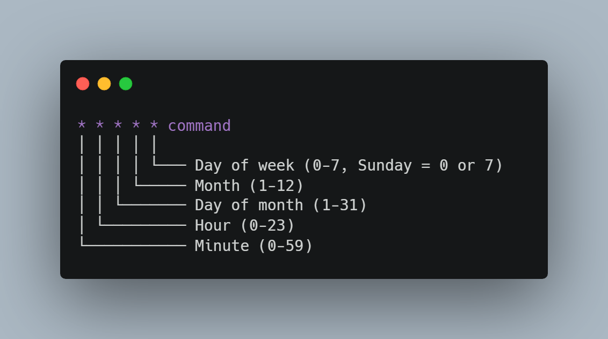
Task: Click the second asterisk in the cron line
Action: (x=100, y=126)
